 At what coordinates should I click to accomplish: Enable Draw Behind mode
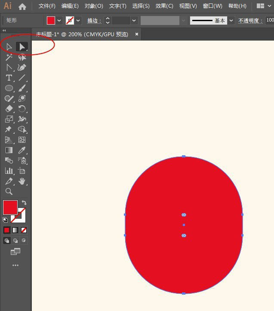[x=15, y=241]
